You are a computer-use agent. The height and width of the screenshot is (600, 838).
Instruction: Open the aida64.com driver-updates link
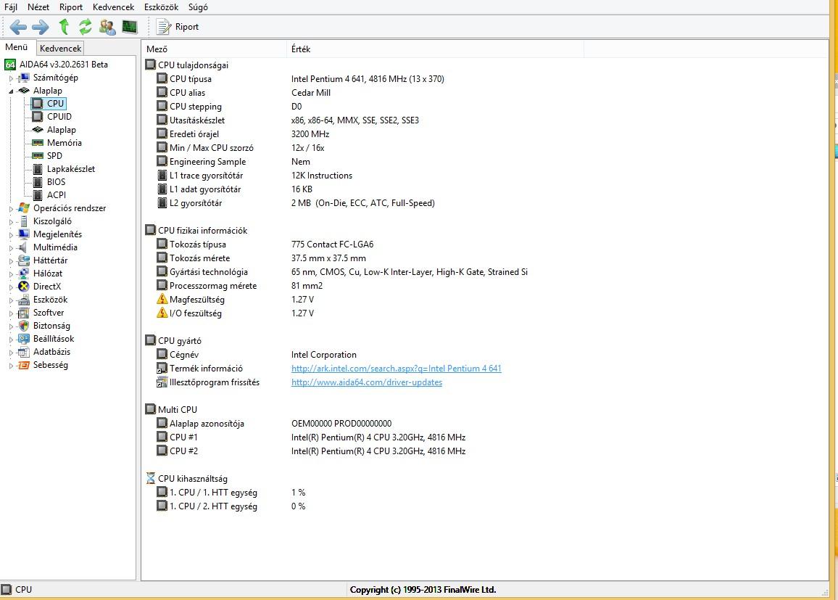[x=367, y=382]
